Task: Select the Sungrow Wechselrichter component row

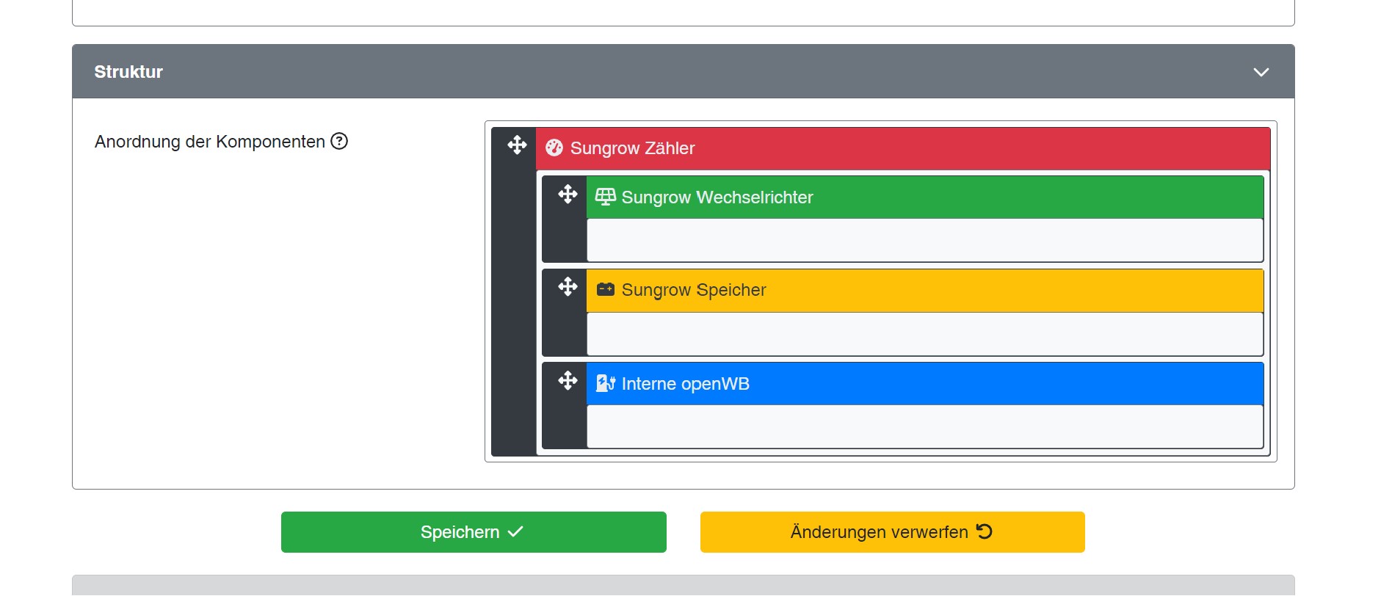Action: click(x=924, y=197)
